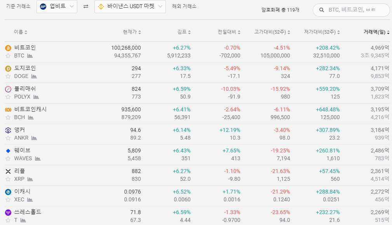Viewport: 392px width, 225px height.
Task: Toggle favorite star for BTC
Action: click(8, 56)
